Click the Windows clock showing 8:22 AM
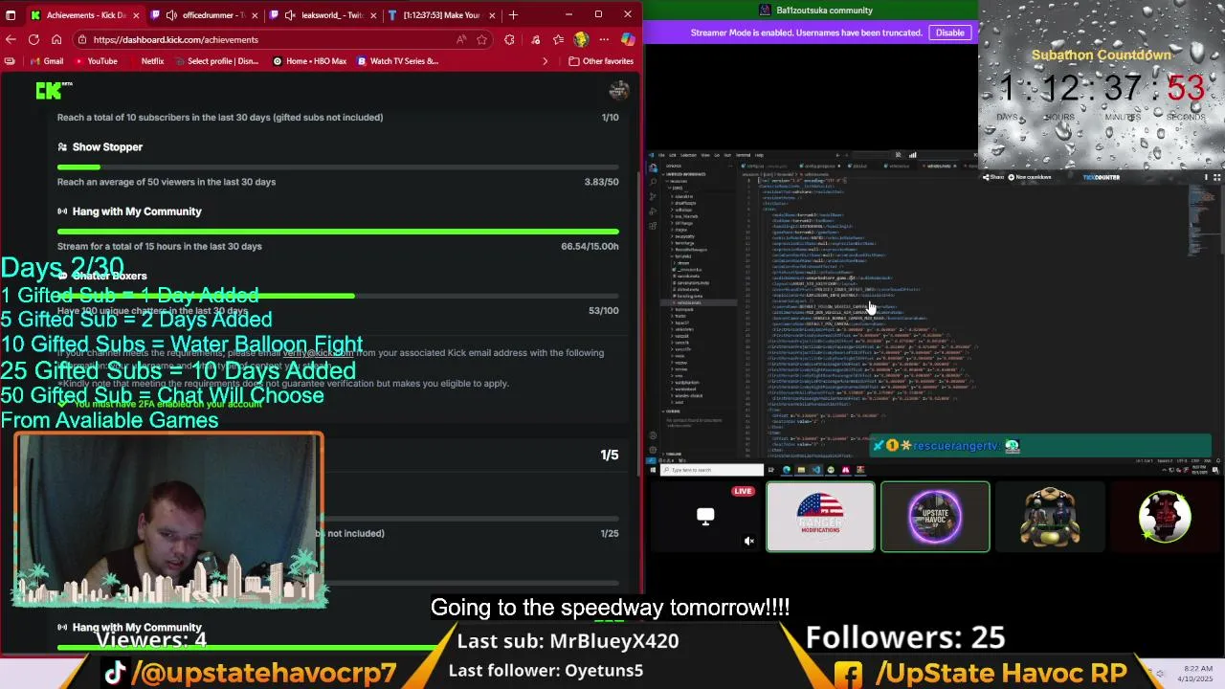Screen dimensions: 1225x689 pos(1196,673)
